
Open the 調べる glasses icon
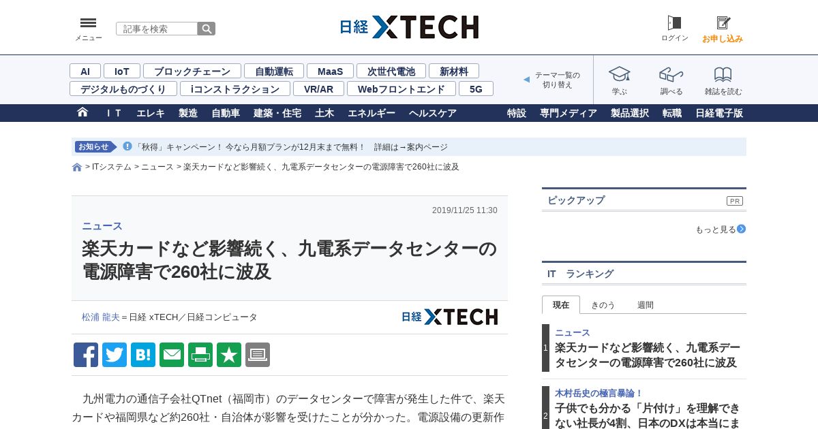671,74
